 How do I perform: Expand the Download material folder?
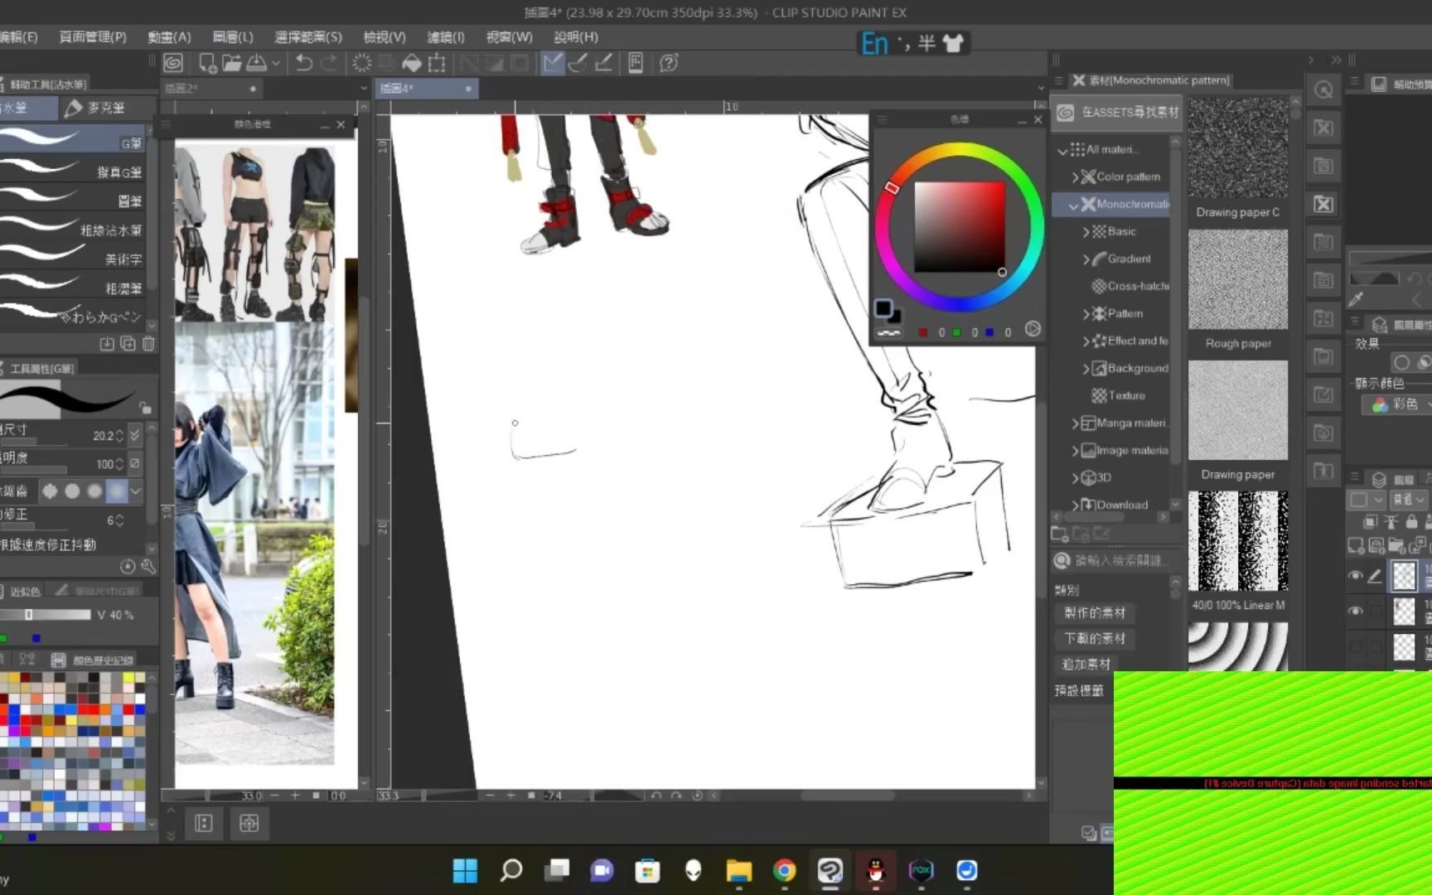click(1075, 505)
